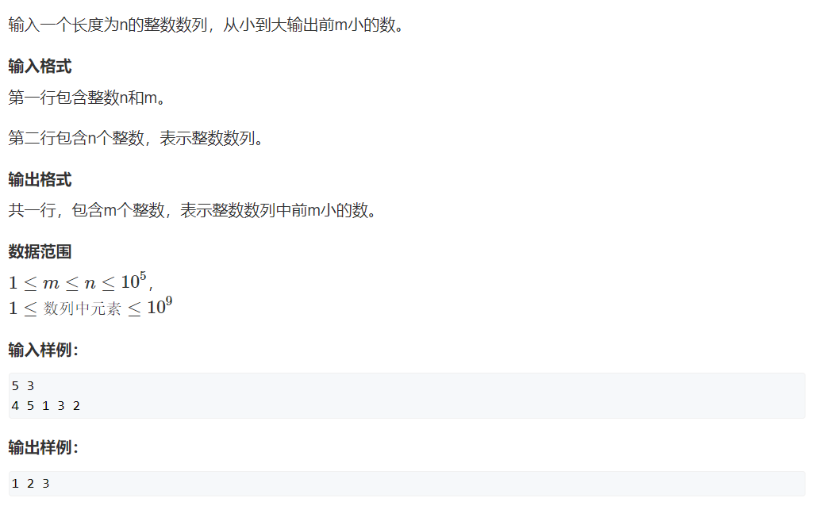Select the 输出格式 heading

pos(40,180)
